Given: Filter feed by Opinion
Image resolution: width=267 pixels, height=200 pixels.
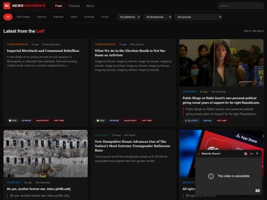Looking at the screenshot, I should coord(42,17).
